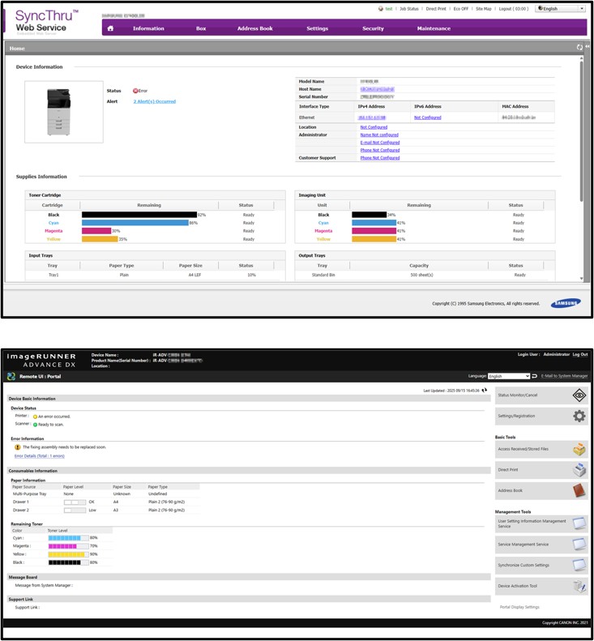594x641 pixels.
Task: Click the Drawer 2 paper level indicator
Action: coord(75,511)
